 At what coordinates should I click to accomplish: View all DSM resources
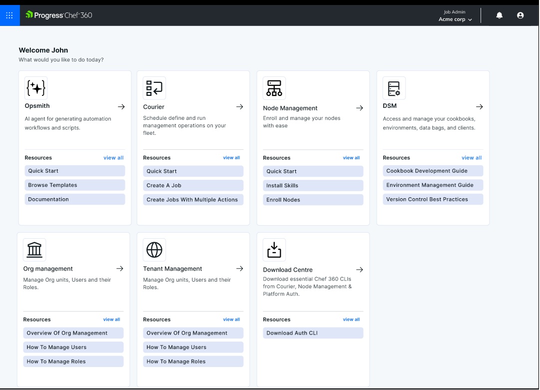(x=472, y=158)
